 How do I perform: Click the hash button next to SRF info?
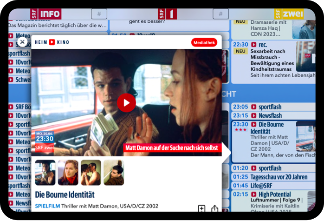tap(99, 14)
